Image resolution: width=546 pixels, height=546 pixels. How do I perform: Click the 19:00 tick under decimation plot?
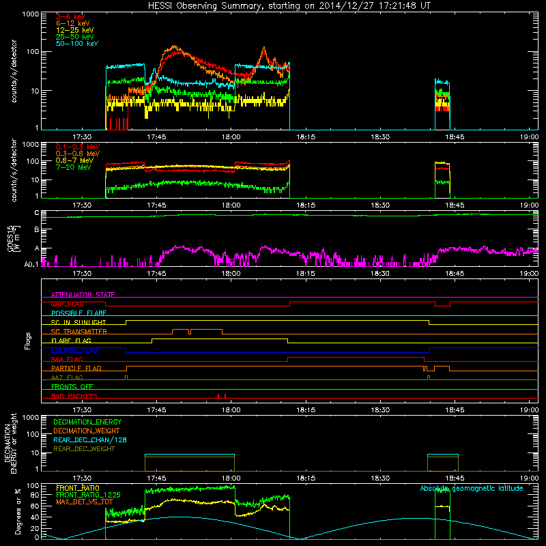(x=530, y=478)
